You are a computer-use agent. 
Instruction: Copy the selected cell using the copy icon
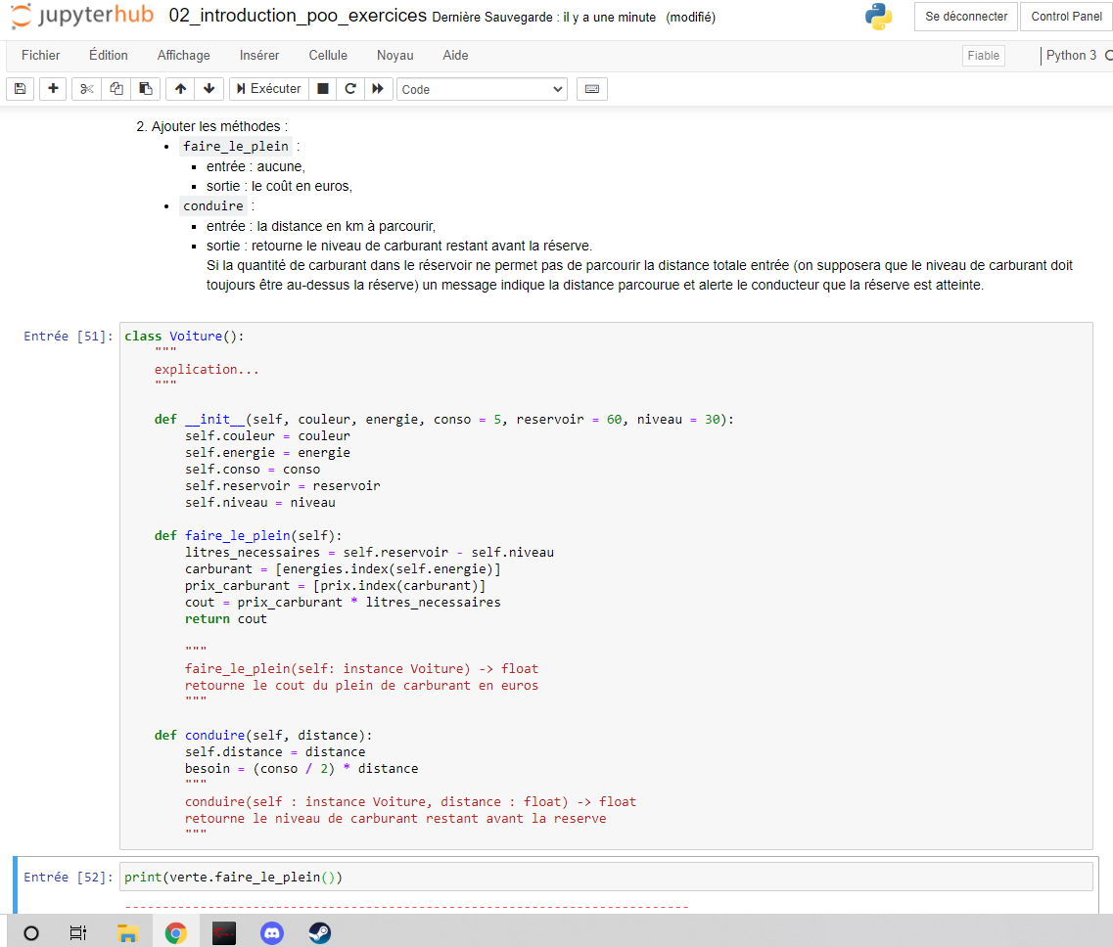(x=116, y=88)
